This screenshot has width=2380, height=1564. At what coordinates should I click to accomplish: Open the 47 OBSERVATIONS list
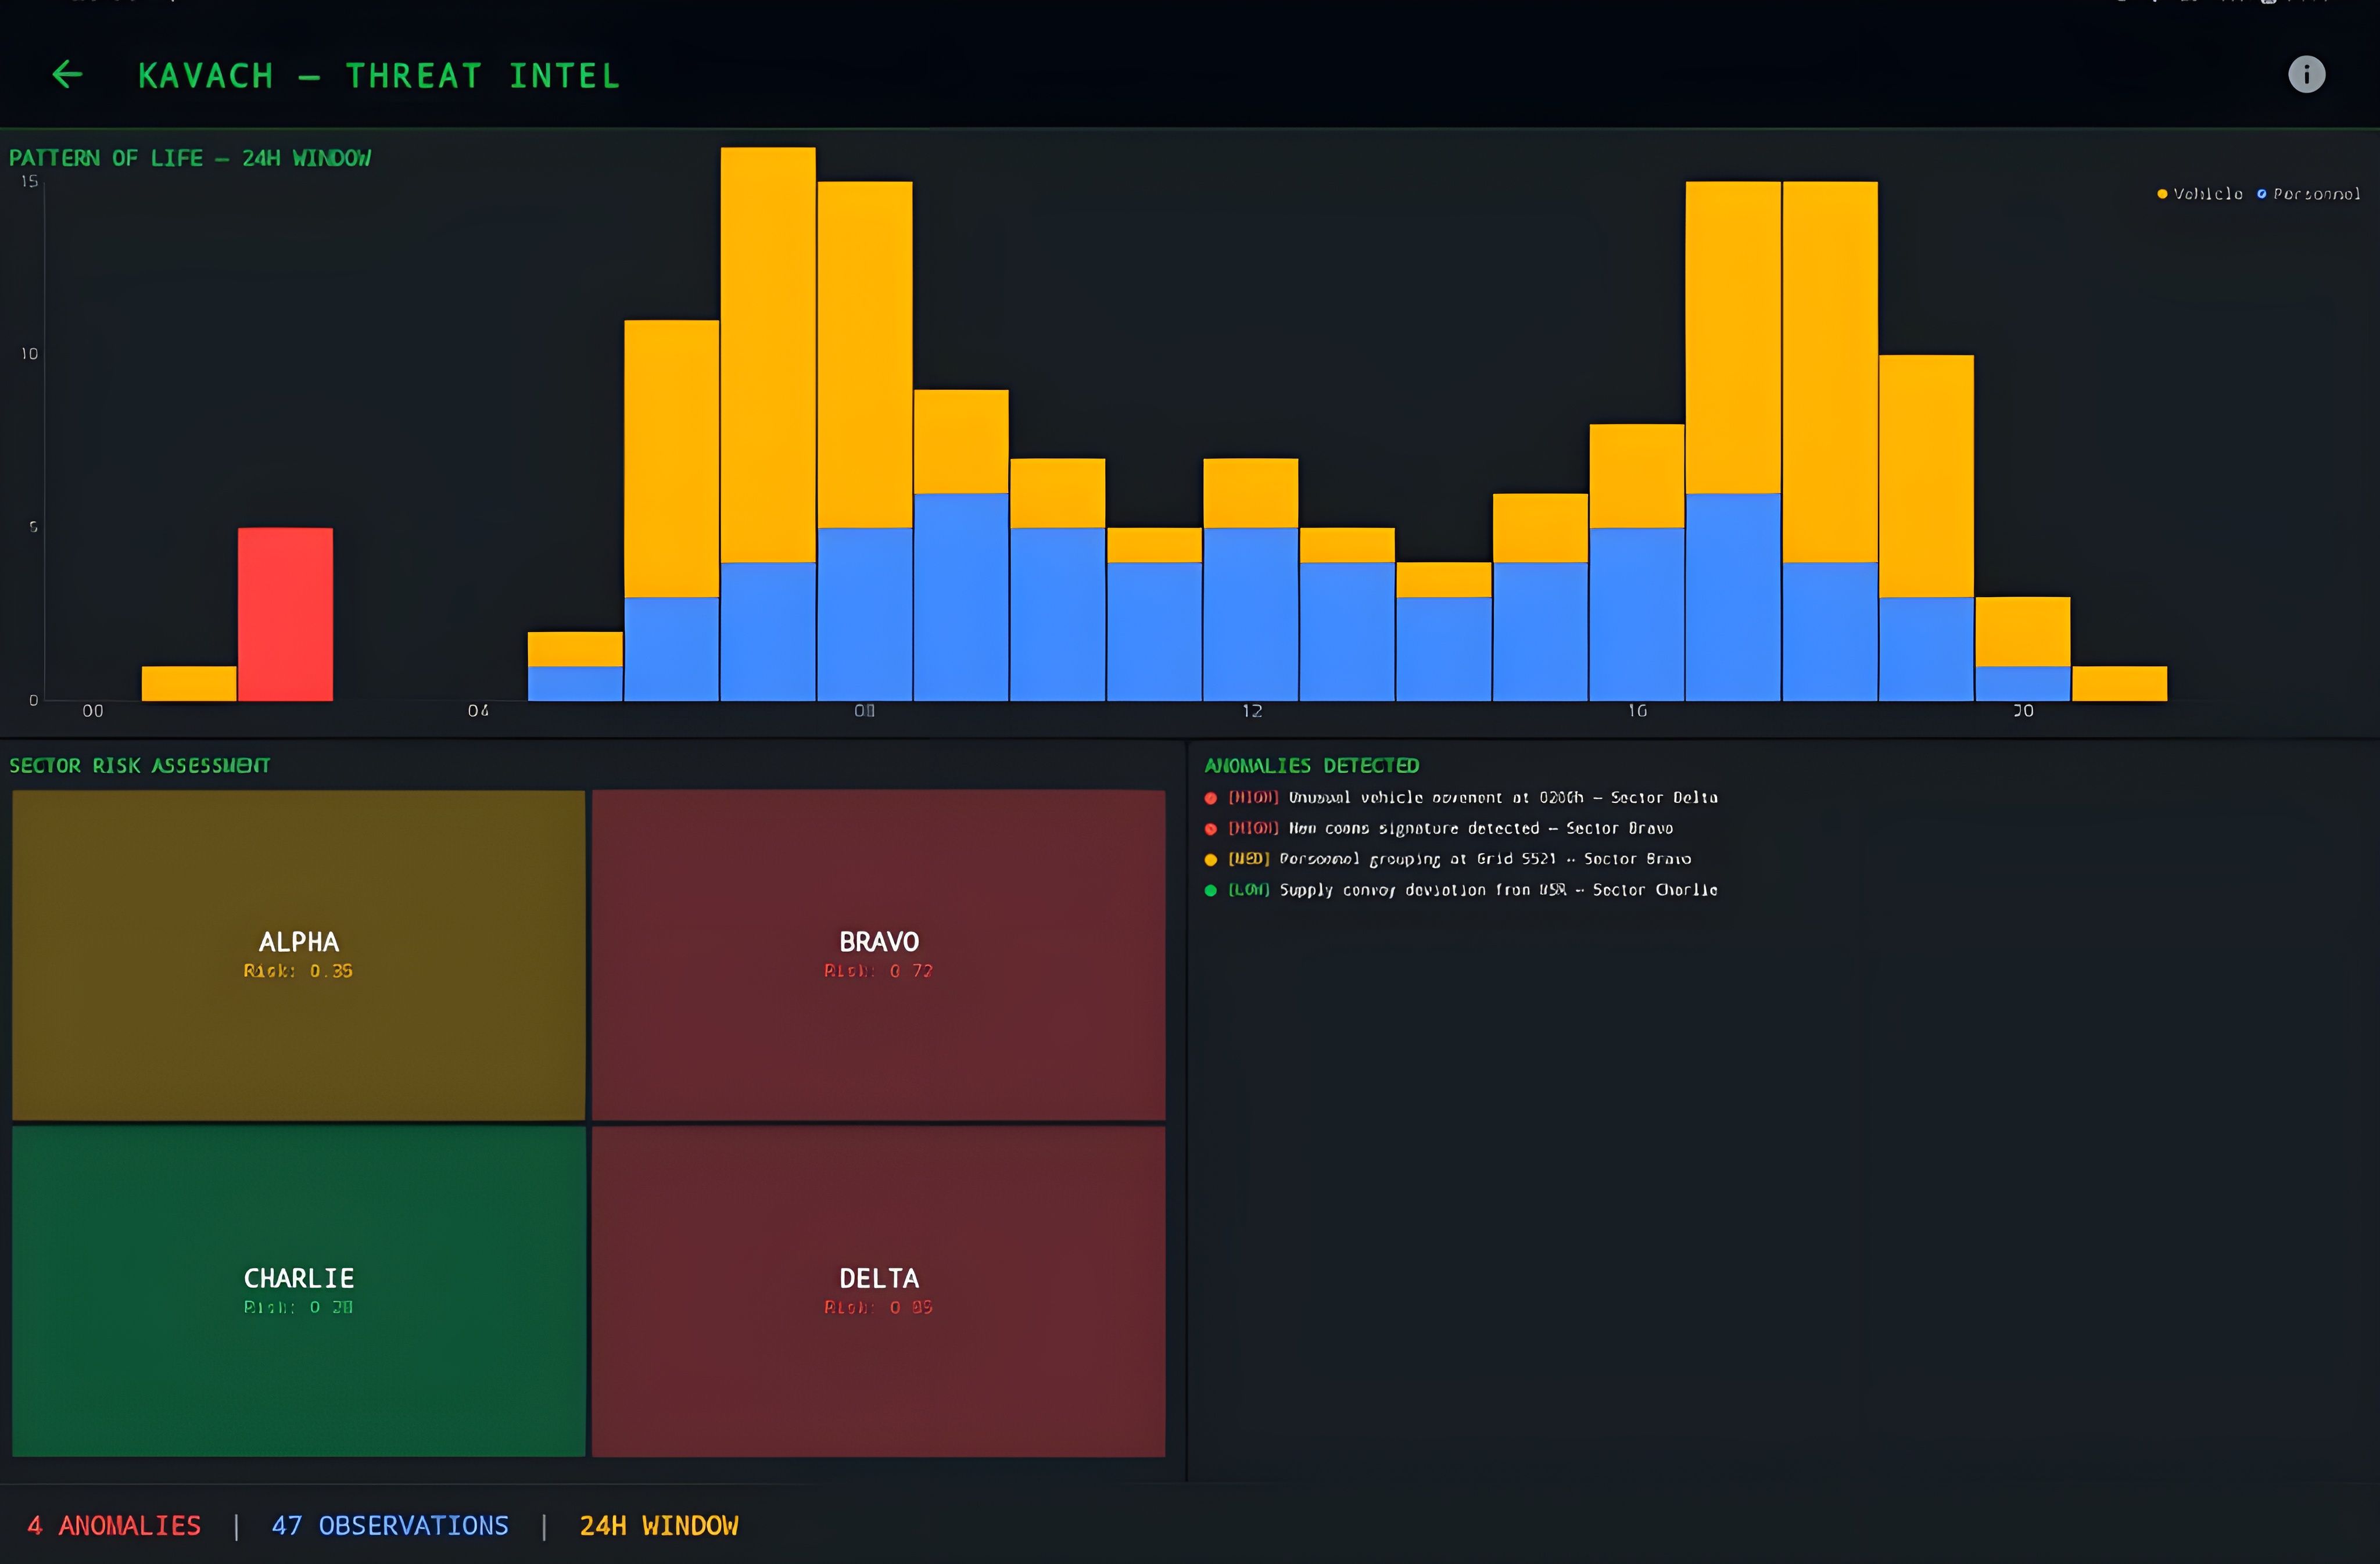[390, 1525]
